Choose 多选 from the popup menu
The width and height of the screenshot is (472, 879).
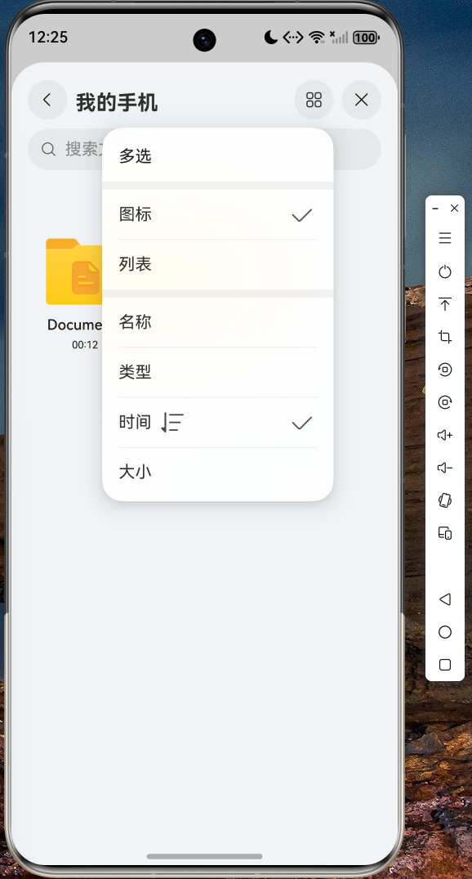[218, 156]
